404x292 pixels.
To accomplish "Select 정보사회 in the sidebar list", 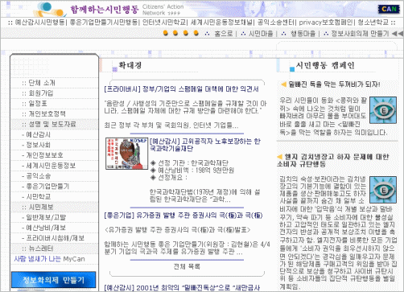I will click(x=38, y=145).
